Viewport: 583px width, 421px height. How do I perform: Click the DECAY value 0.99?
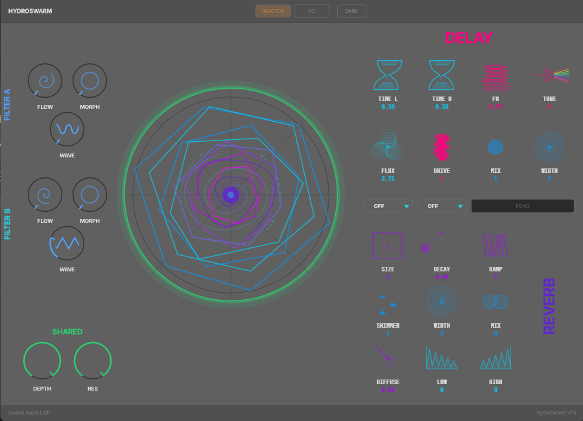click(x=442, y=277)
